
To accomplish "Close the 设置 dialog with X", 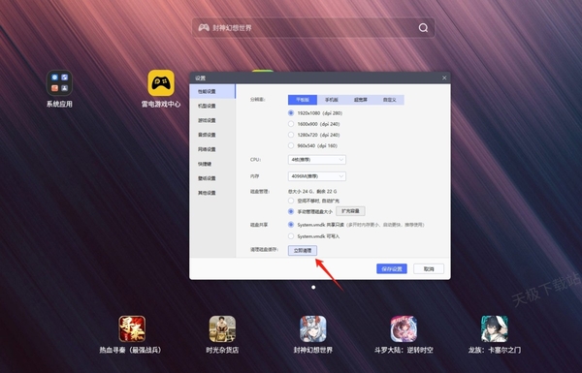I will pyautogui.click(x=444, y=78).
